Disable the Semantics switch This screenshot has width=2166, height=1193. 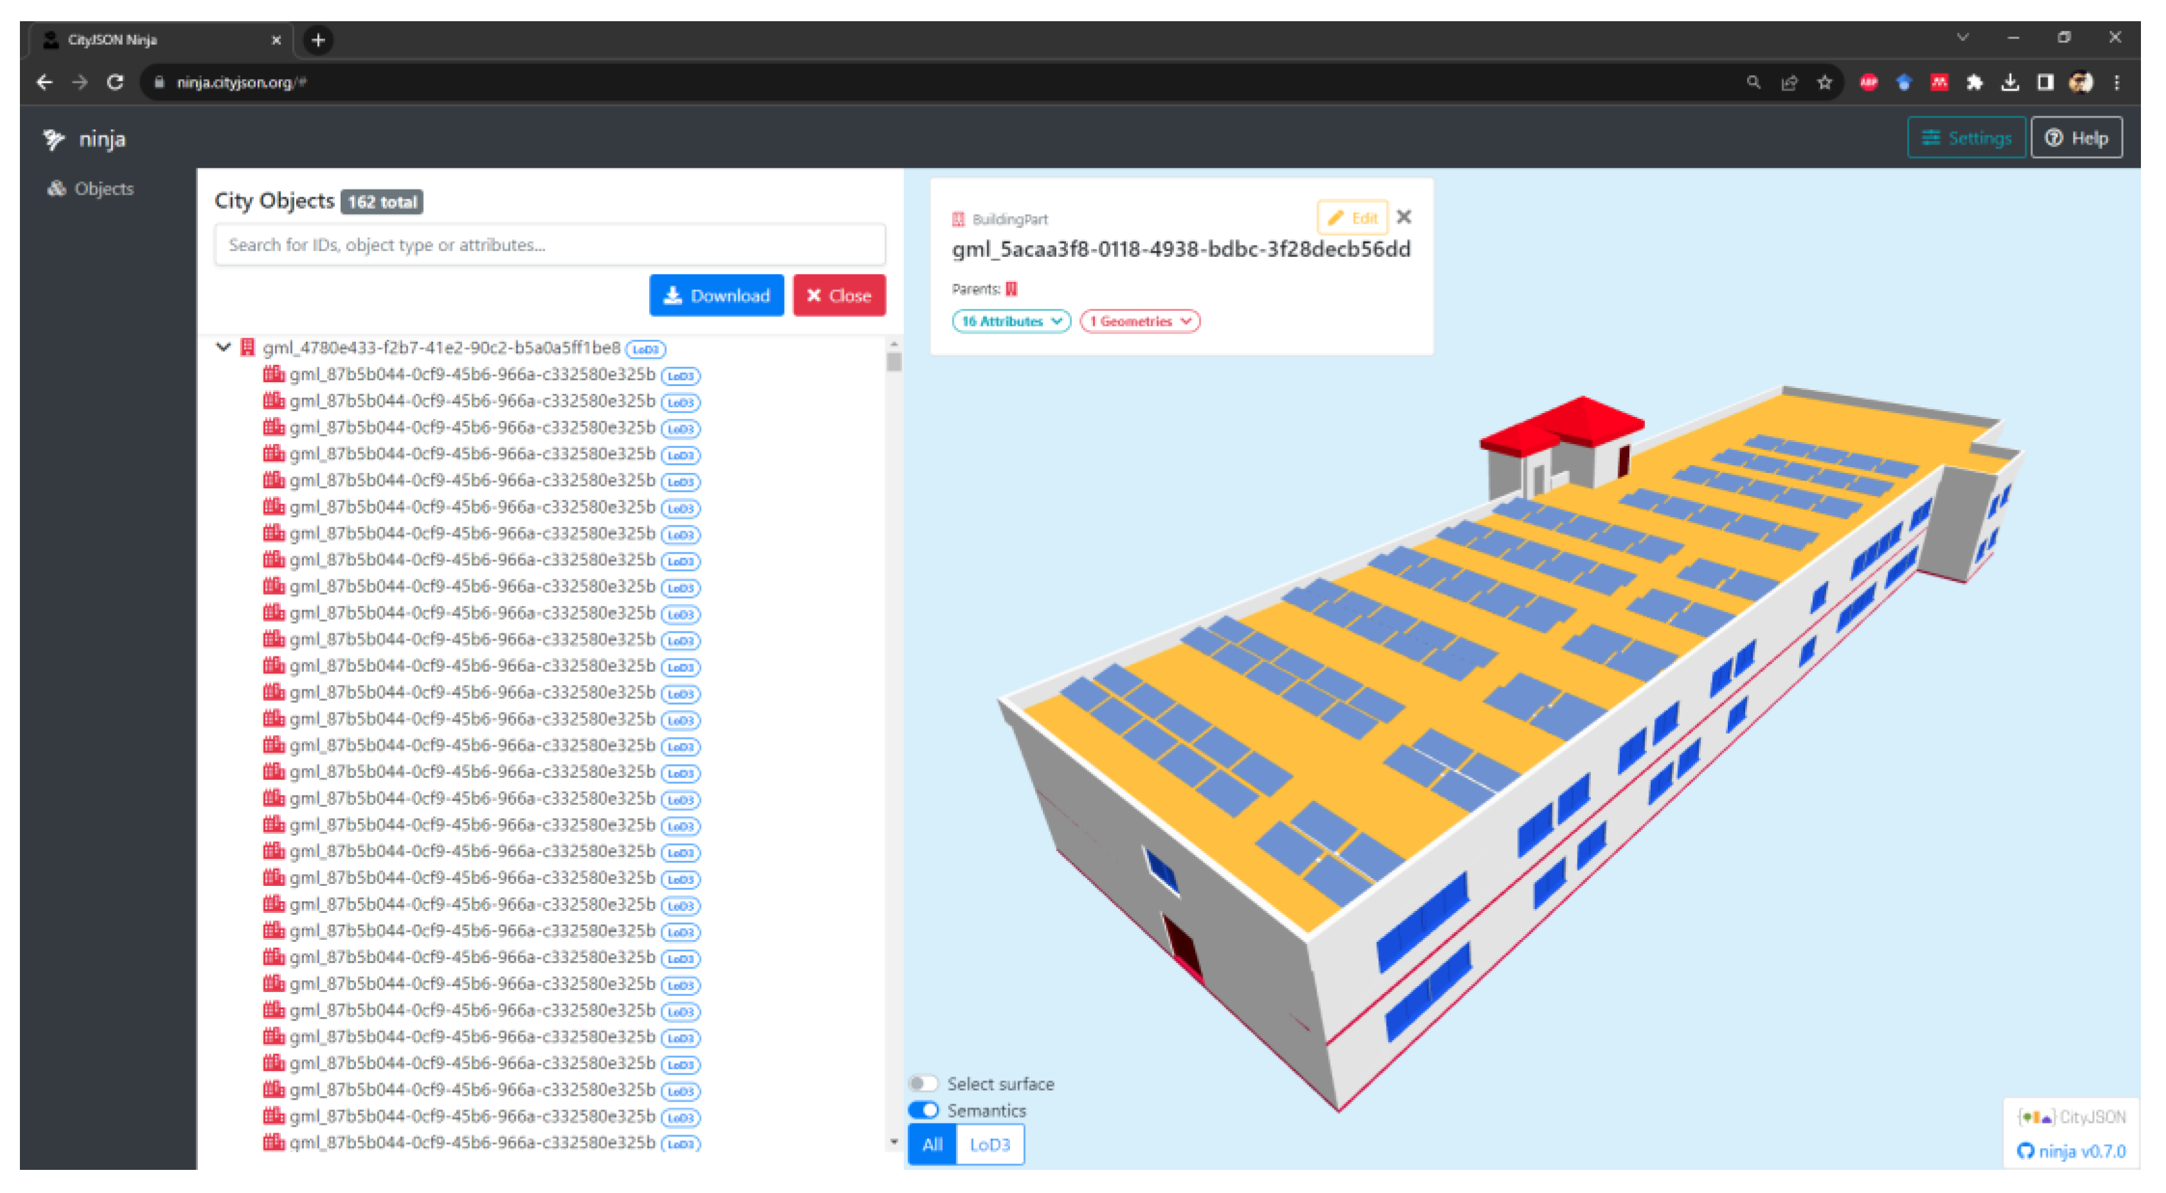pyautogui.click(x=923, y=1111)
